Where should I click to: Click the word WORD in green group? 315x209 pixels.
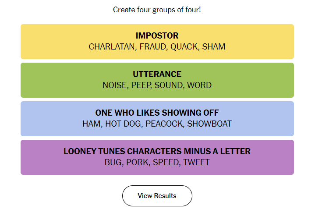tap(199, 85)
